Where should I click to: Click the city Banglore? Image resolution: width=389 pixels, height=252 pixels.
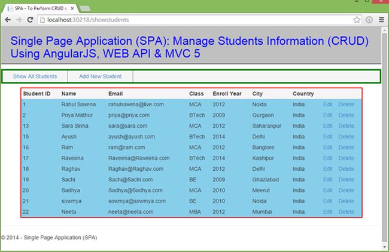pos(263,147)
